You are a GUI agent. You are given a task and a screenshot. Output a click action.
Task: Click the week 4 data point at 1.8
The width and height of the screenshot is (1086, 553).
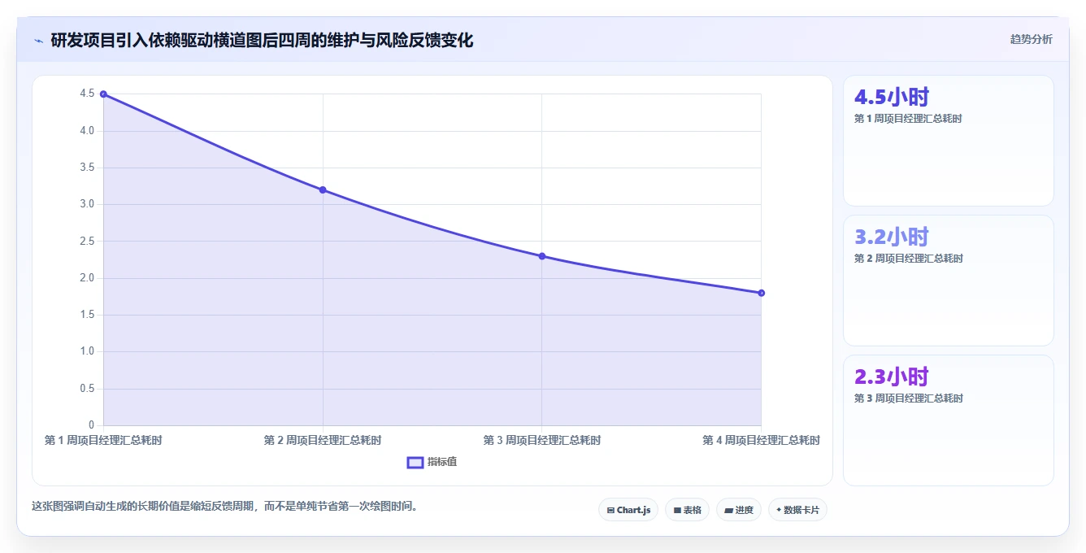[x=762, y=293]
